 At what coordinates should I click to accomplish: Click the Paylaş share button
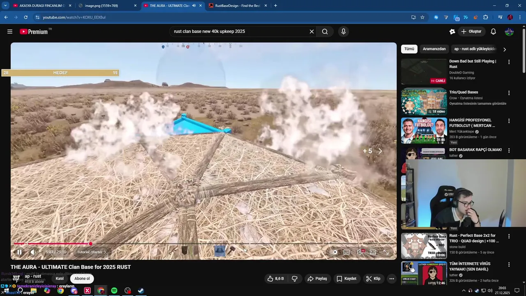point(317,279)
